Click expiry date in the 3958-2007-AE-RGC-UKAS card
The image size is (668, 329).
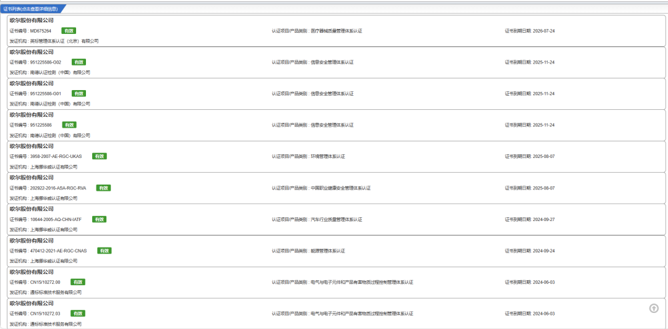coord(544,156)
